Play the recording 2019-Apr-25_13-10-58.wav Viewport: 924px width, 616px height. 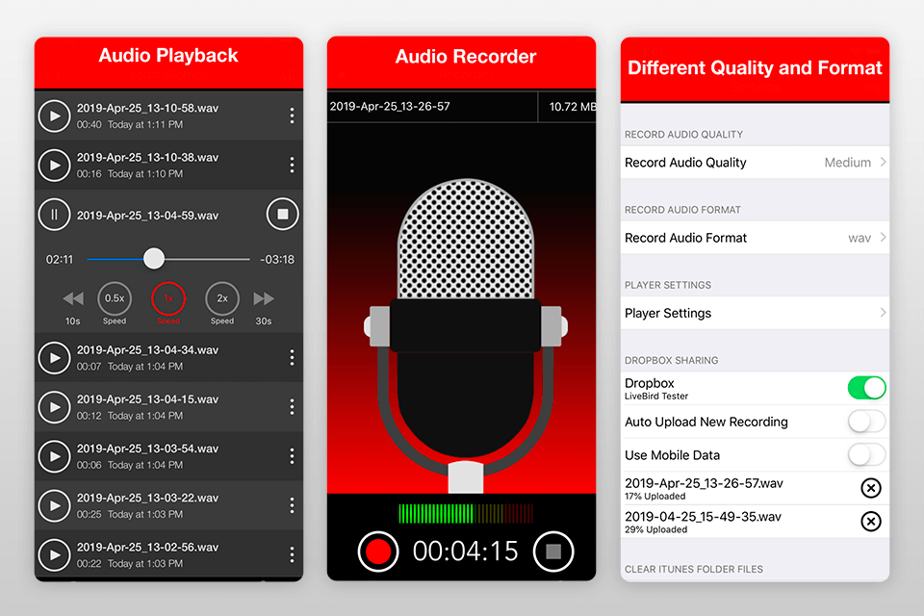(x=54, y=115)
